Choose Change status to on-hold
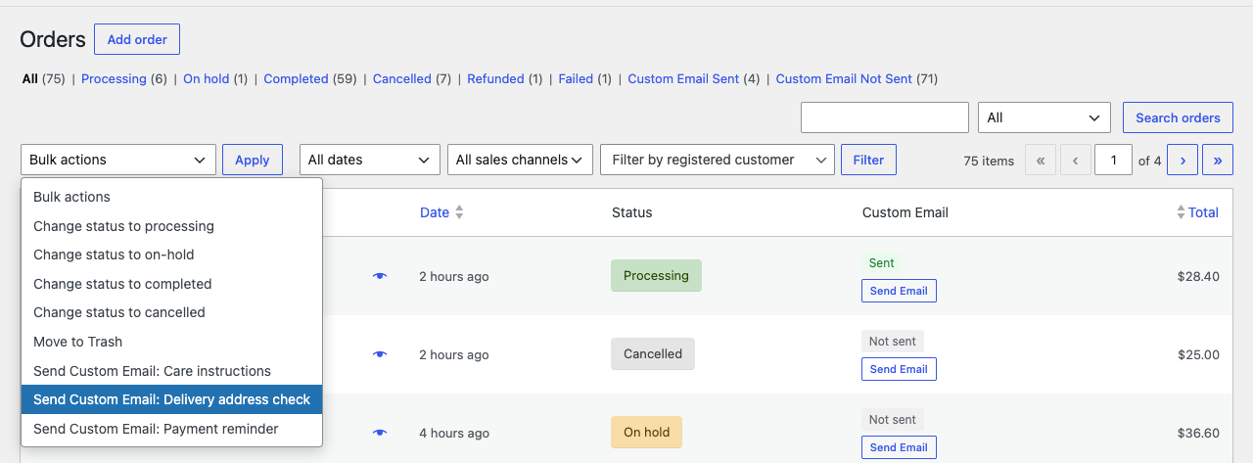Viewport: 1253px width, 463px height. [171, 255]
